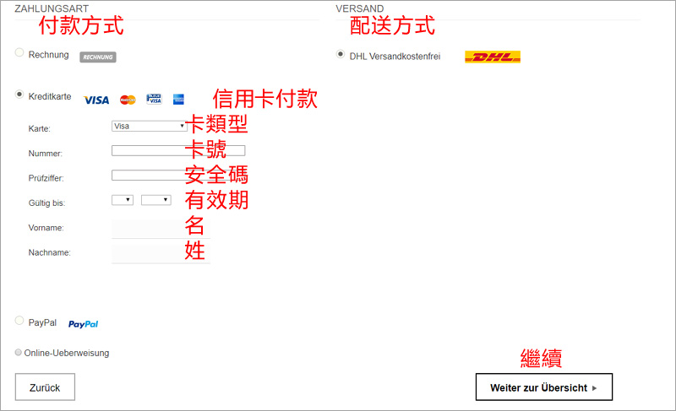This screenshot has height=411, width=676.
Task: Click the Vorname input field
Action: click(148, 228)
